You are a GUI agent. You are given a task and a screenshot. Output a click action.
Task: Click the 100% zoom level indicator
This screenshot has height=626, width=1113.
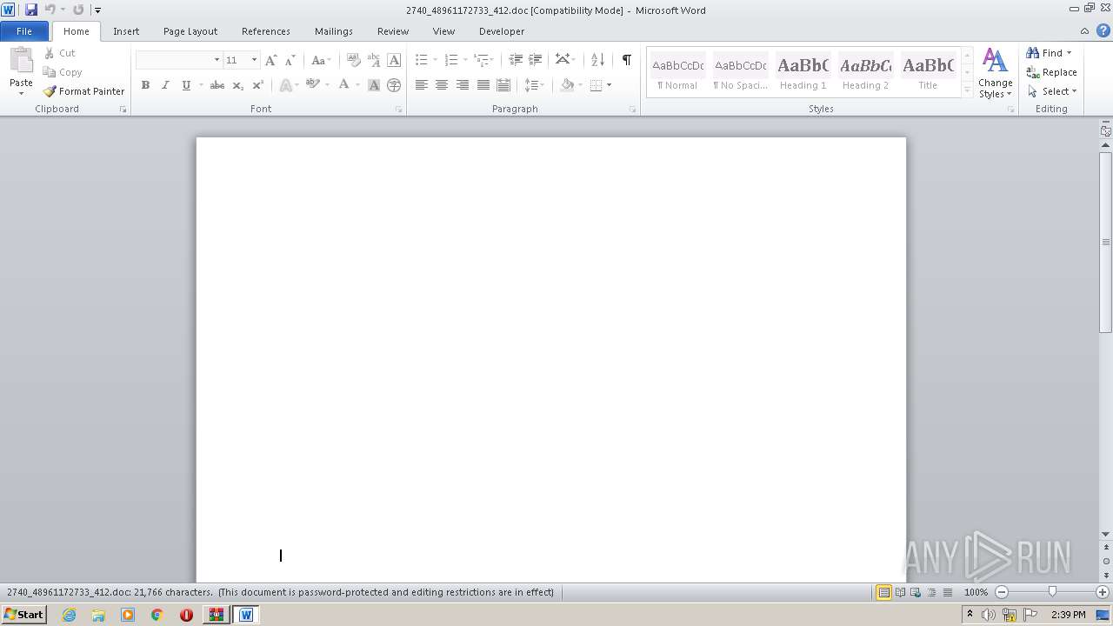tap(976, 592)
